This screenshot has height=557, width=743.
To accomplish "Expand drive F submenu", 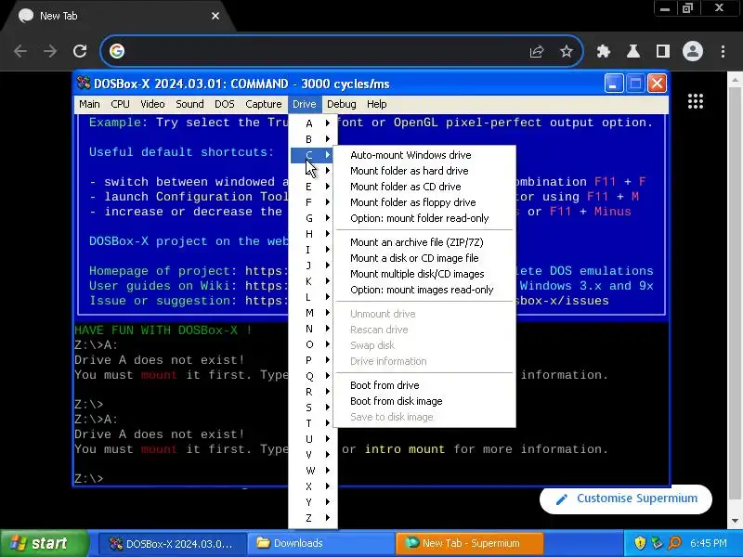I will click(313, 202).
